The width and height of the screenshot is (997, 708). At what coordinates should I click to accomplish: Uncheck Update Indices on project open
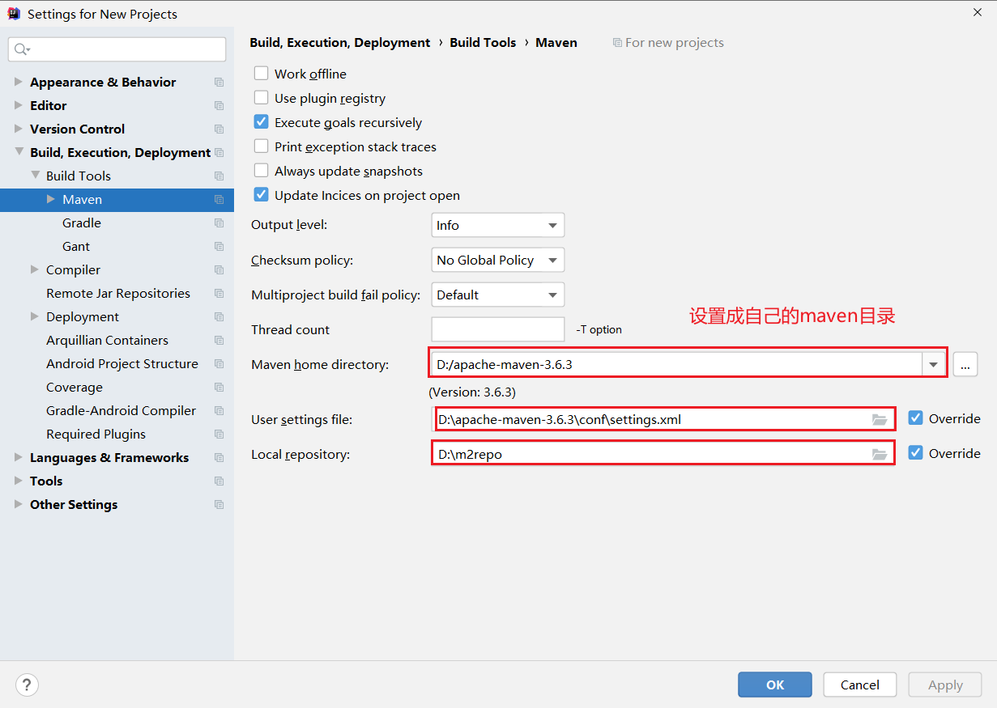(x=261, y=194)
